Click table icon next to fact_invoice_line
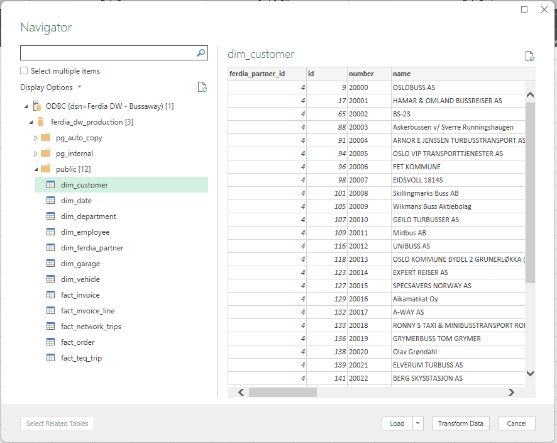The height and width of the screenshot is (443, 557). click(x=51, y=310)
